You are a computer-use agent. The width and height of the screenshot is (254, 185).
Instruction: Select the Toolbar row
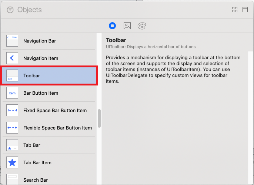pyautogui.click(x=49, y=75)
